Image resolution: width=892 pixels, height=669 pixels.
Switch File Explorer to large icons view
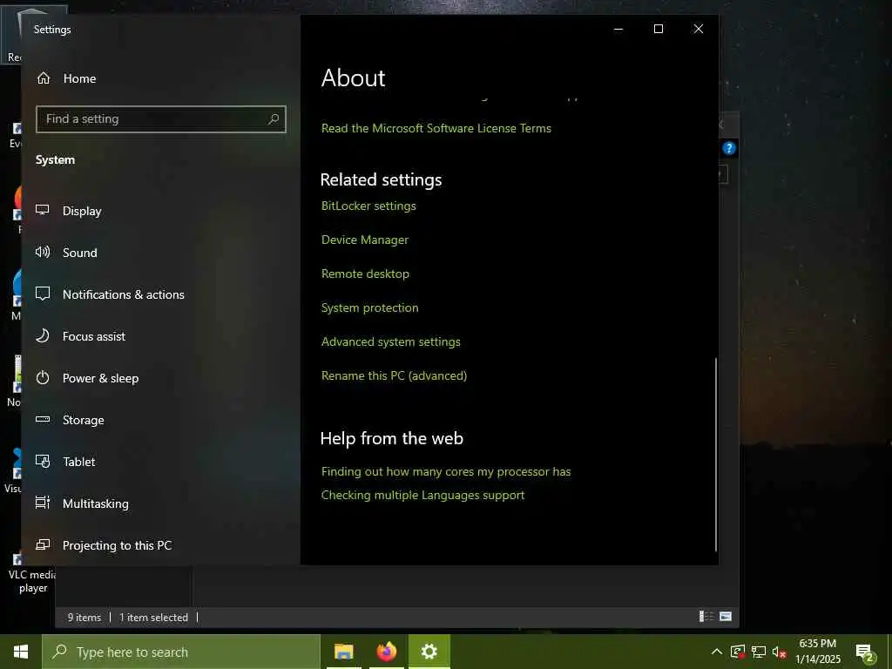726,617
